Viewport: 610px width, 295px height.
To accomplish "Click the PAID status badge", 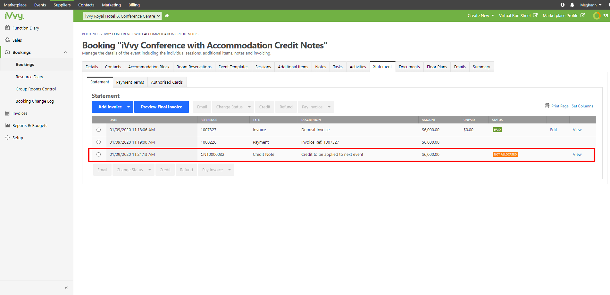I will (497, 130).
